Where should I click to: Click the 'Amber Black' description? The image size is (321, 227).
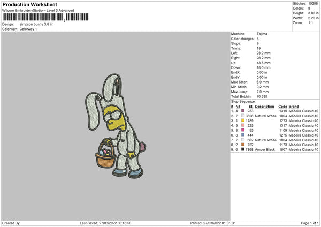[265, 150]
